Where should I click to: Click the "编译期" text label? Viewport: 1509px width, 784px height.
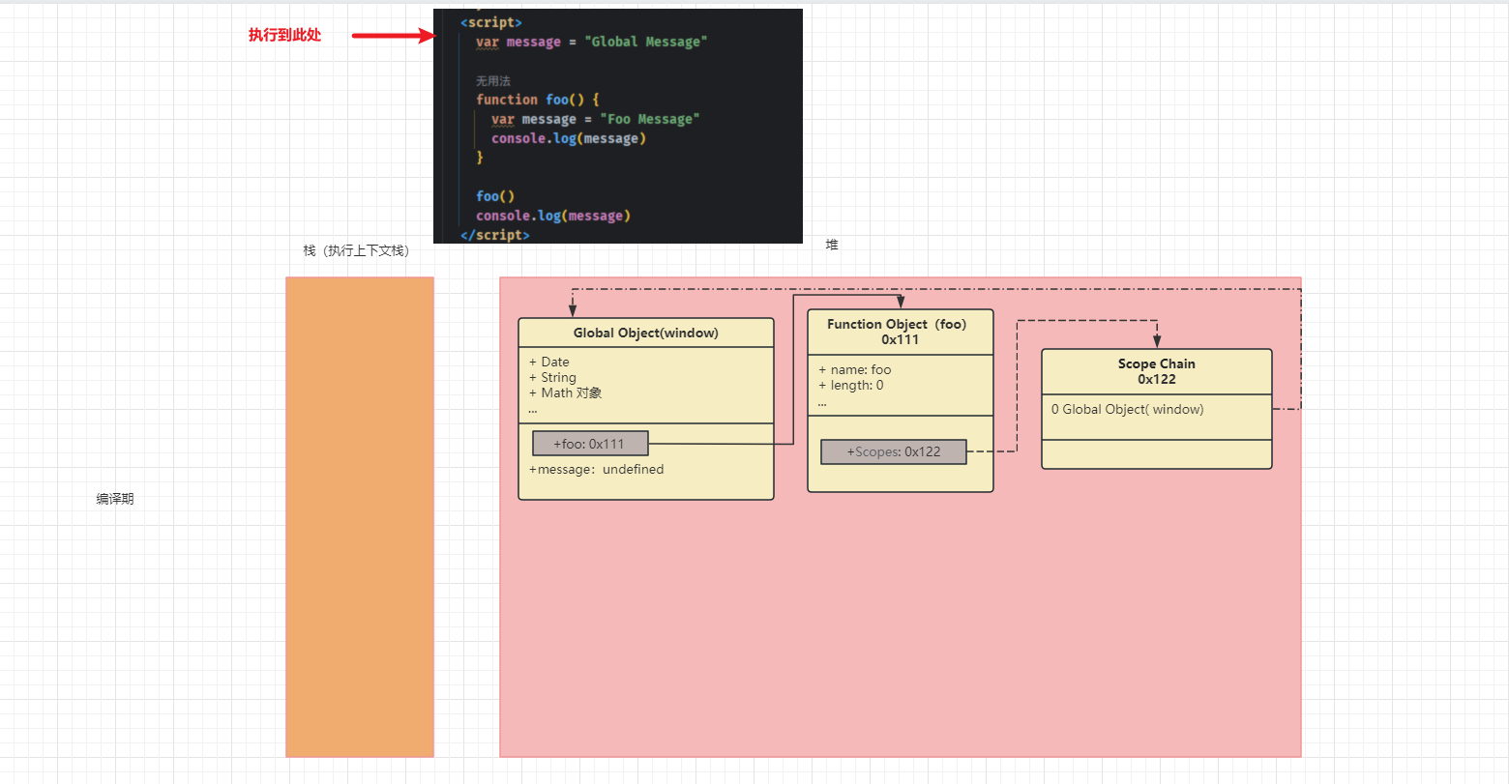pos(115,499)
